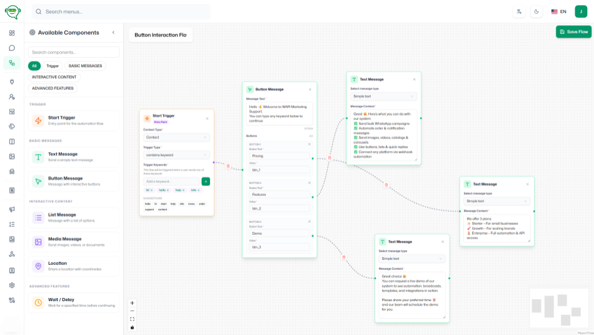Click the Wait / Delay component icon
Viewport: 594px width, 335px height.
(x=38, y=302)
